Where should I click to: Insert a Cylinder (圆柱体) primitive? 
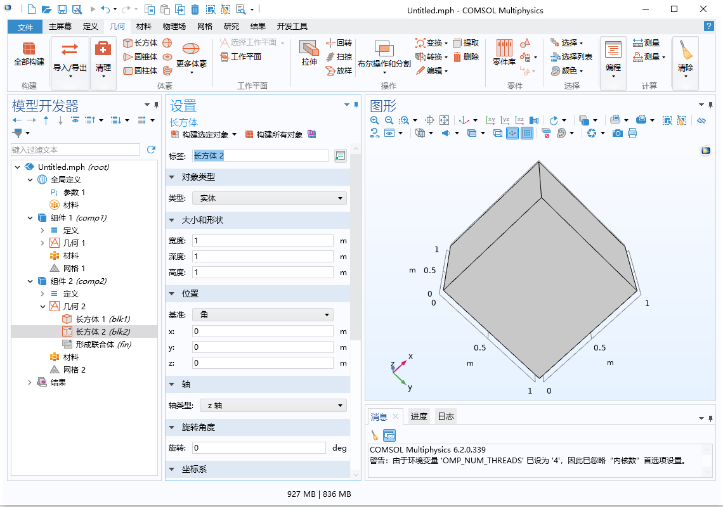coord(140,71)
